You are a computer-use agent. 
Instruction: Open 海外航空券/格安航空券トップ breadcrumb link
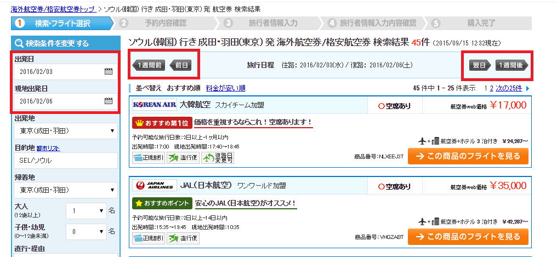(x=53, y=9)
